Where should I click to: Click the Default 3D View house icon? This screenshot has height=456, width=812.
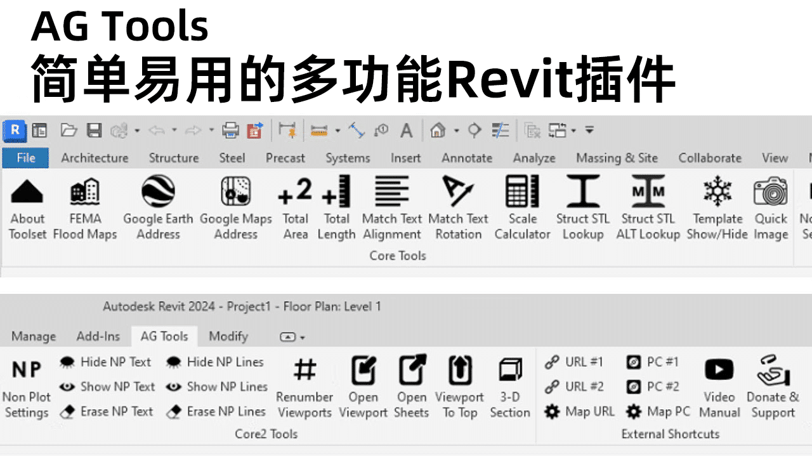[x=437, y=130]
